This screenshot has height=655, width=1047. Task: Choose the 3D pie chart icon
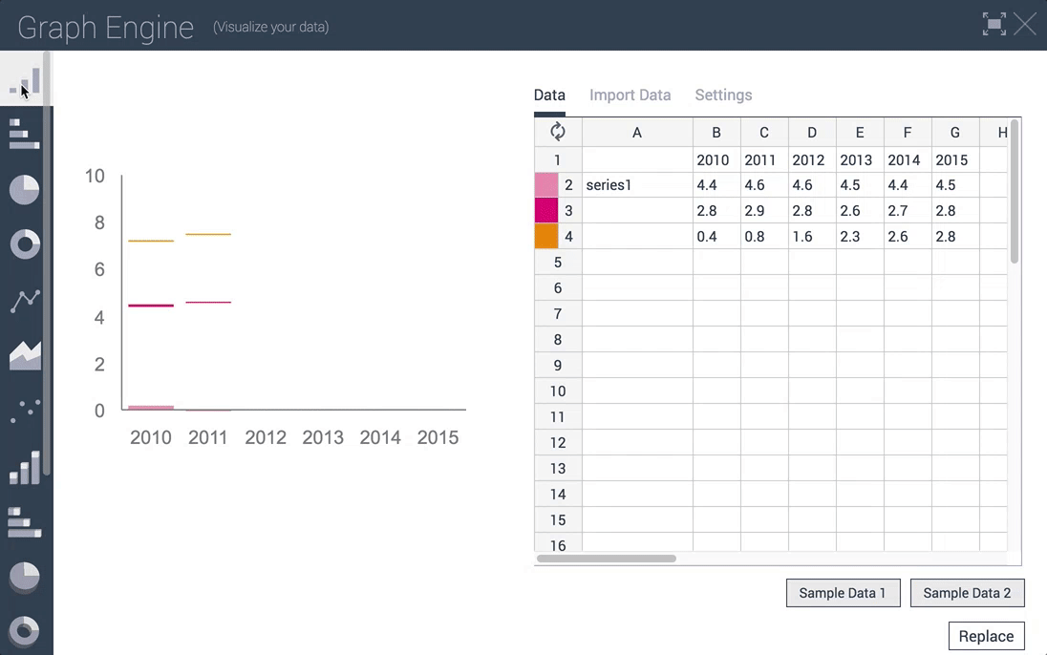click(x=25, y=577)
